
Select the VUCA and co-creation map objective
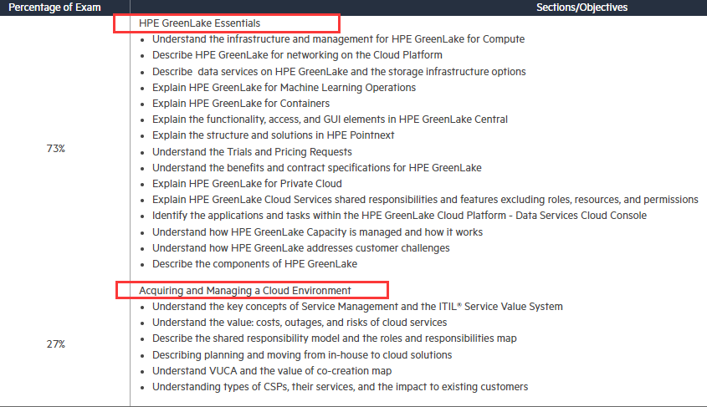coord(272,371)
